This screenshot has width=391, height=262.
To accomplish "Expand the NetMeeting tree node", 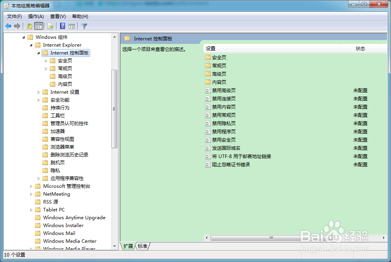I will (31, 194).
